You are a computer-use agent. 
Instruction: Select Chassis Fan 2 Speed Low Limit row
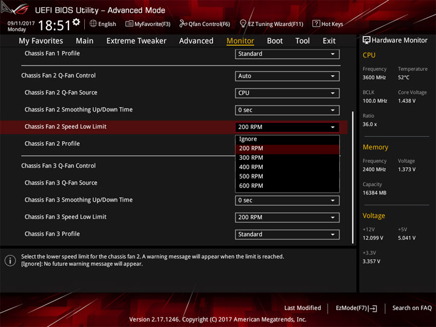point(174,127)
